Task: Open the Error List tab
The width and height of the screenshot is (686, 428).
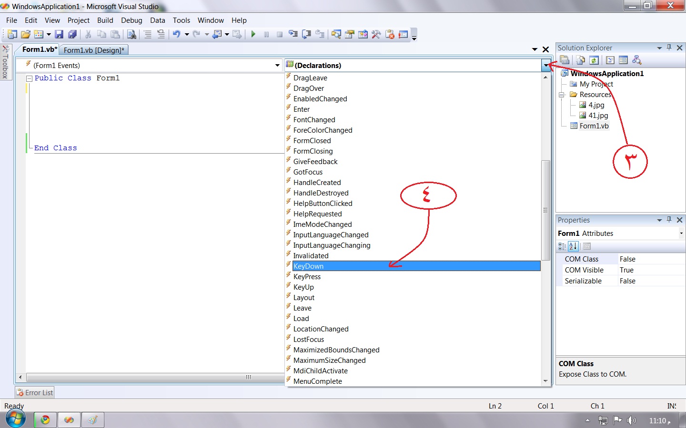Action: tap(35, 392)
